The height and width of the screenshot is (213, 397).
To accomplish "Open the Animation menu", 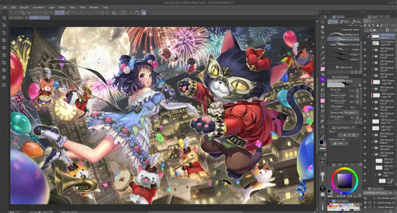I will click(39, 7).
